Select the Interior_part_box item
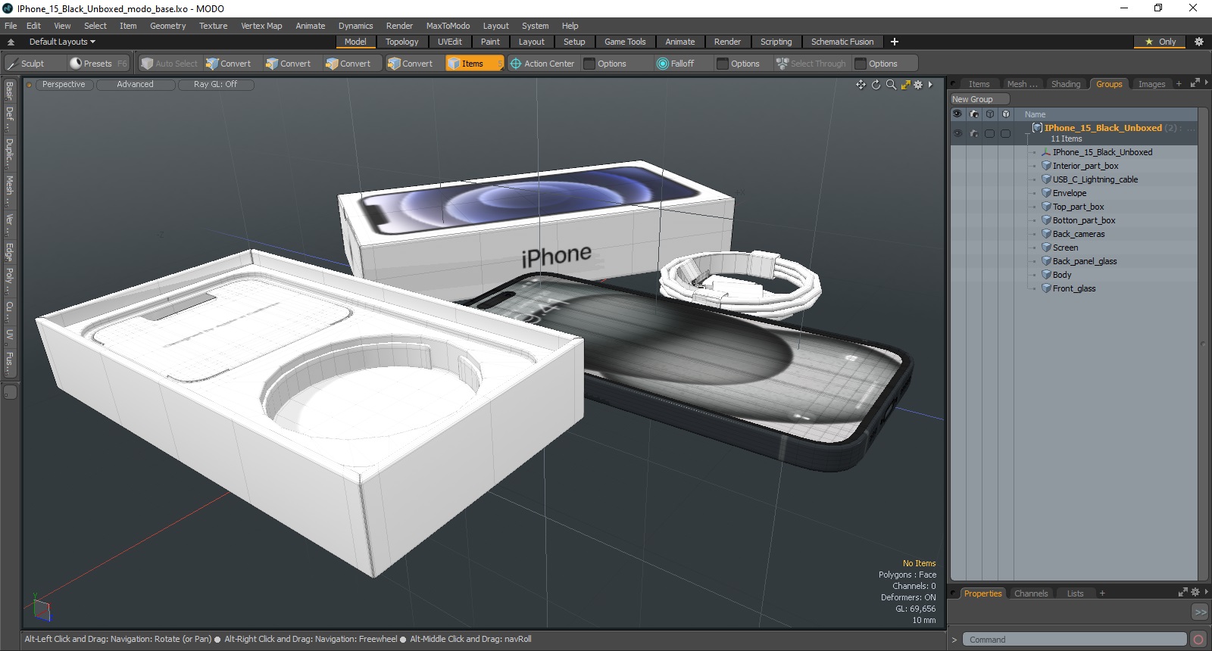The height and width of the screenshot is (651, 1212). [1085, 166]
